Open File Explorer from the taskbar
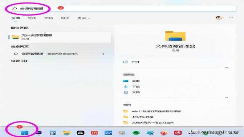 66,133
